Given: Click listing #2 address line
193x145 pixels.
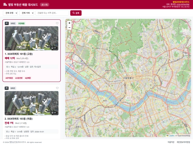Looking at the screenshot, I should 17,127.
